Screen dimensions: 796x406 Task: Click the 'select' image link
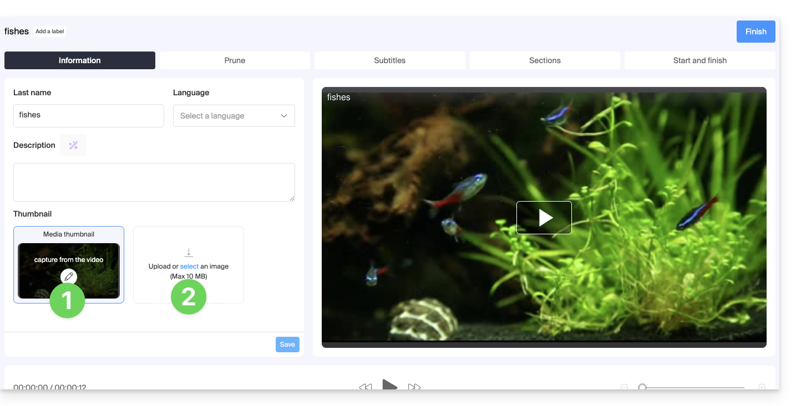(189, 266)
